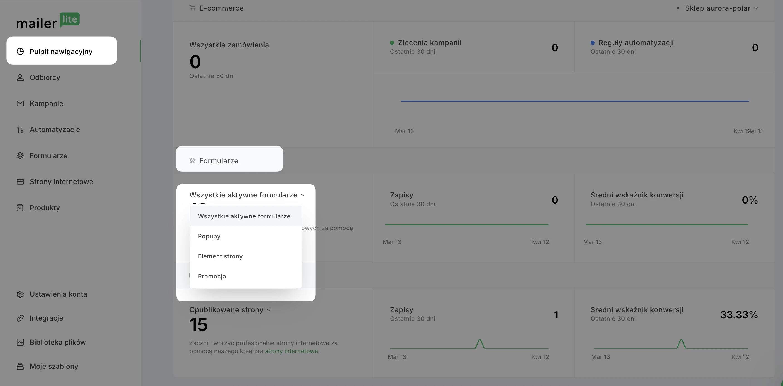Open Automatyzacje workflow icon

(20, 130)
